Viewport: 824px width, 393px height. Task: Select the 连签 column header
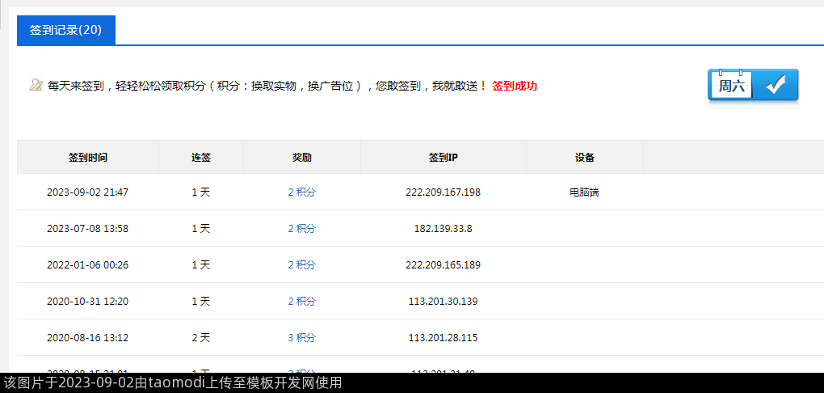pos(201,158)
